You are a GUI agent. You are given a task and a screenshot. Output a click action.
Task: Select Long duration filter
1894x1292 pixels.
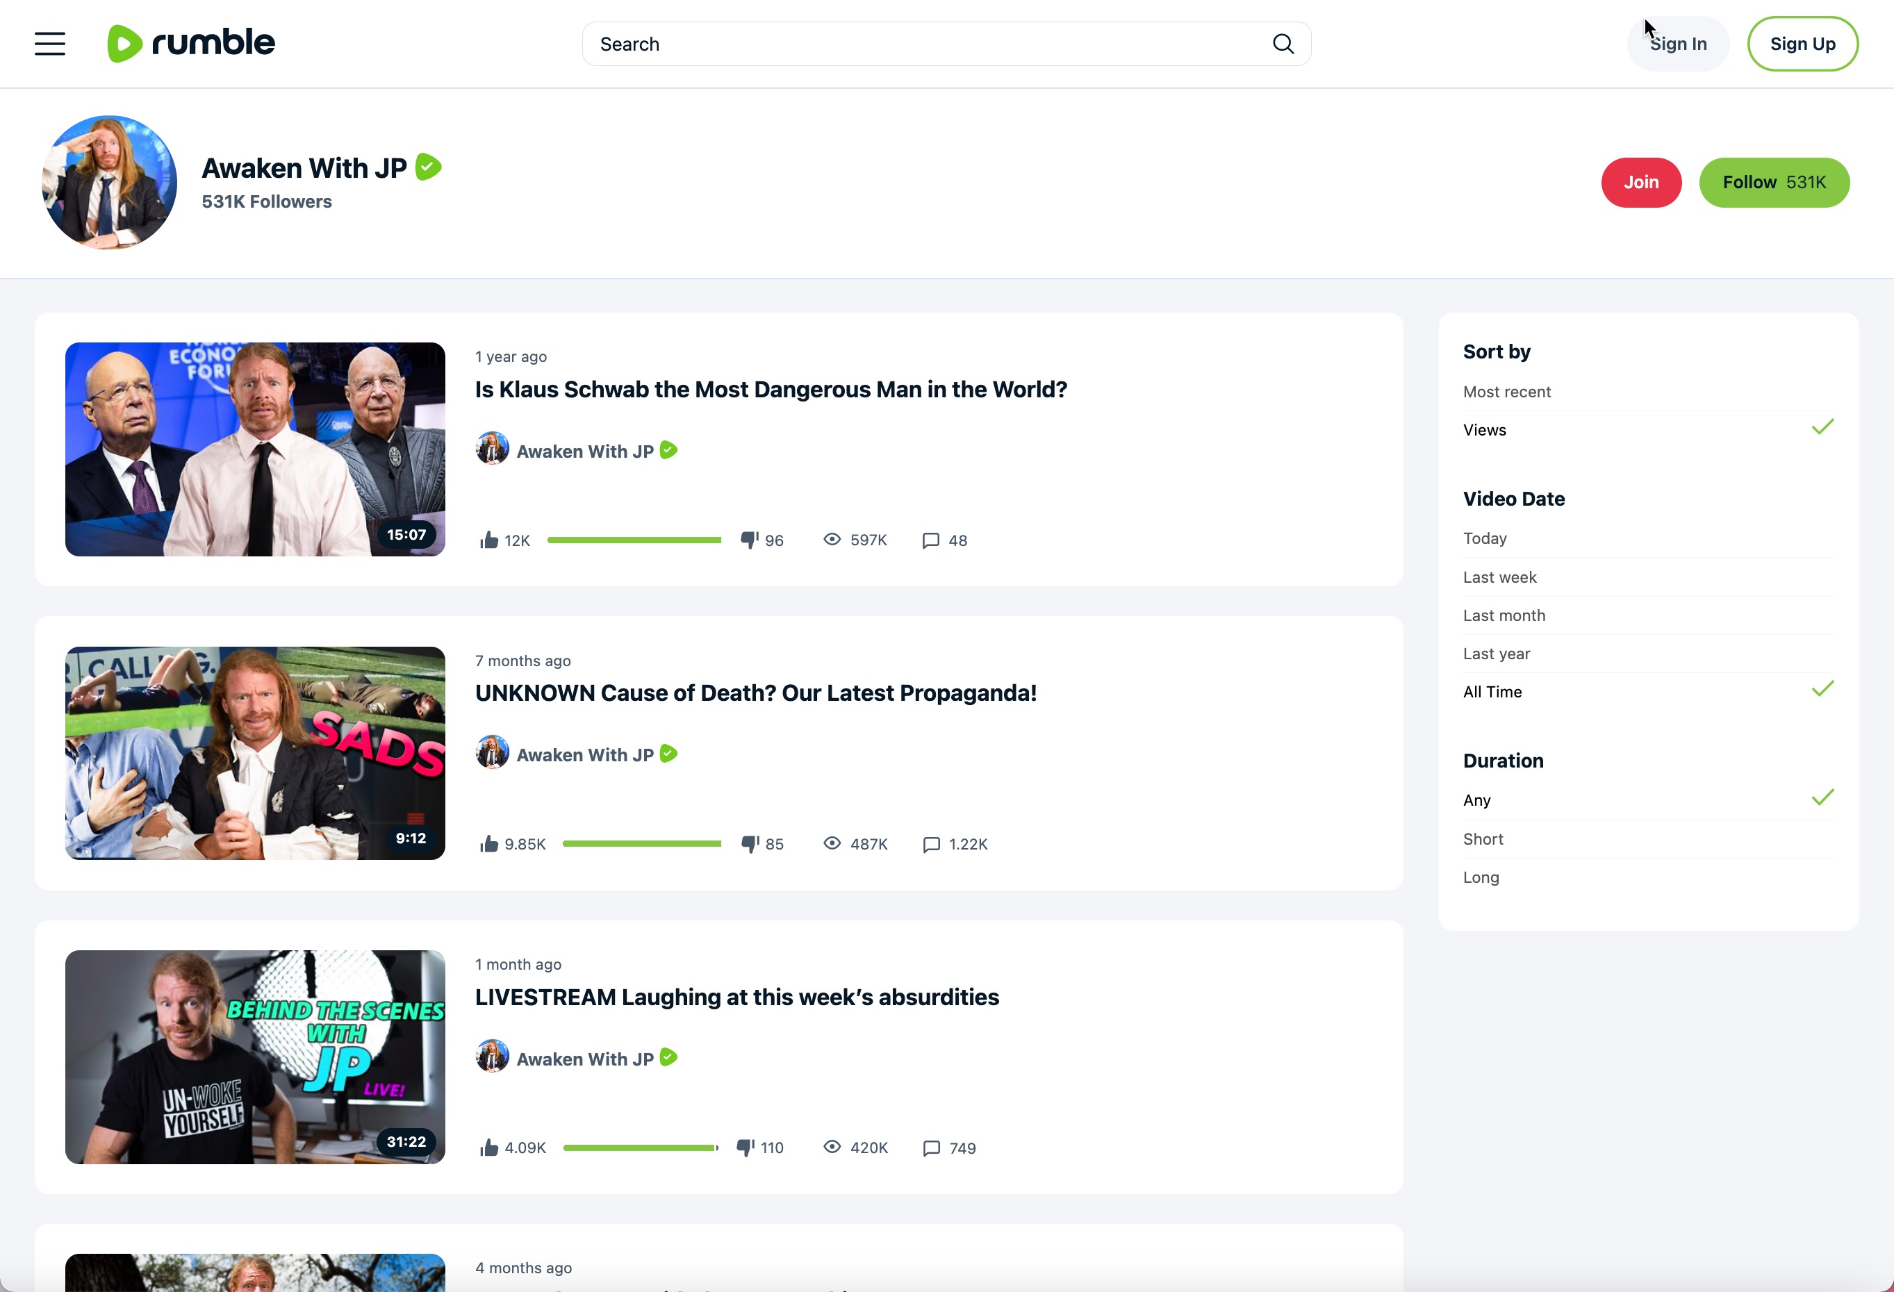1480,877
